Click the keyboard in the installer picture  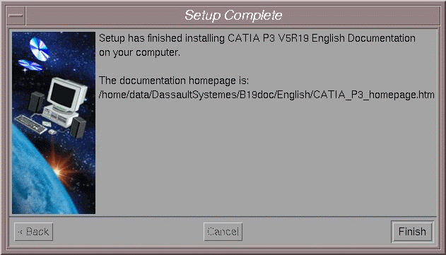click(x=30, y=124)
